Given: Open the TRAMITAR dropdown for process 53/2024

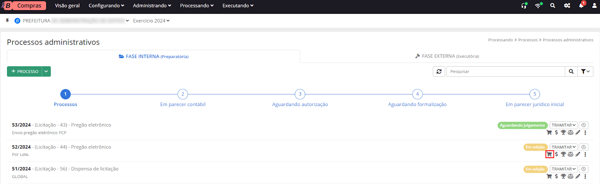Looking at the screenshot, I should pyautogui.click(x=564, y=125).
